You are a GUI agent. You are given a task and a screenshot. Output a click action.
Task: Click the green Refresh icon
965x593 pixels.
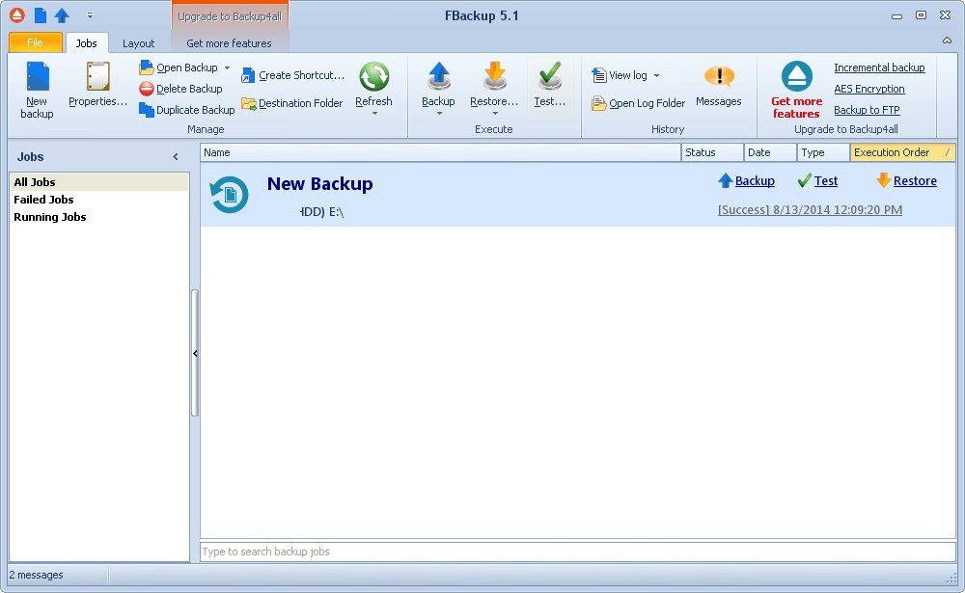pos(373,76)
